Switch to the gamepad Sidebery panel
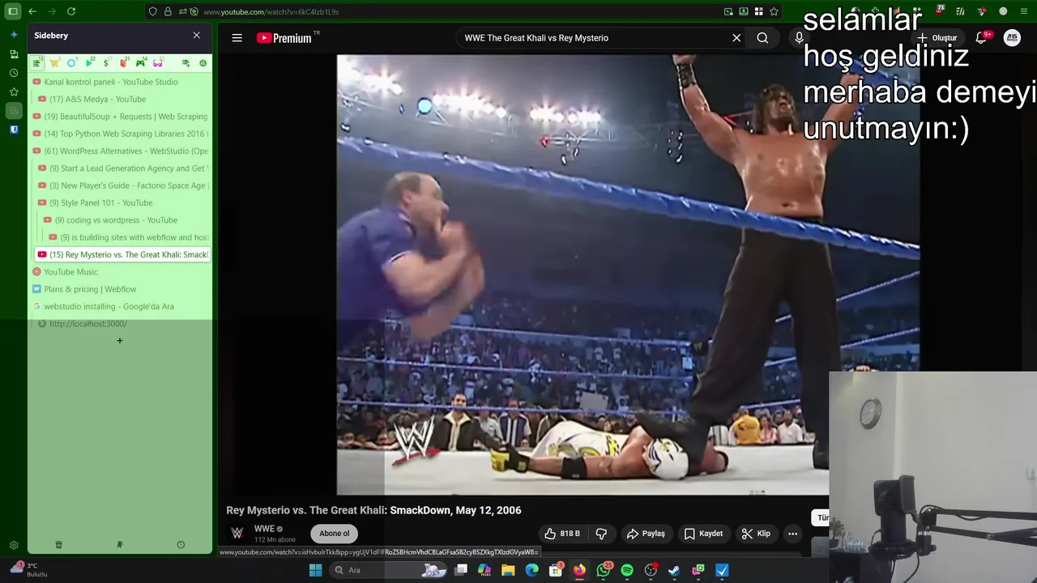This screenshot has width=1037, height=583. [141, 62]
